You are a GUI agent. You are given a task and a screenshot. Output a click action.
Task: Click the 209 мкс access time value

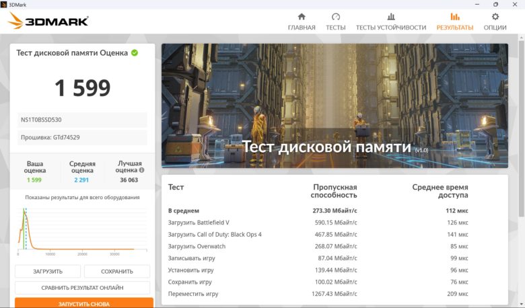pos(458,294)
